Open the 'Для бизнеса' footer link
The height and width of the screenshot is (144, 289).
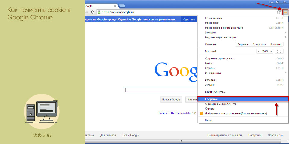108,135
